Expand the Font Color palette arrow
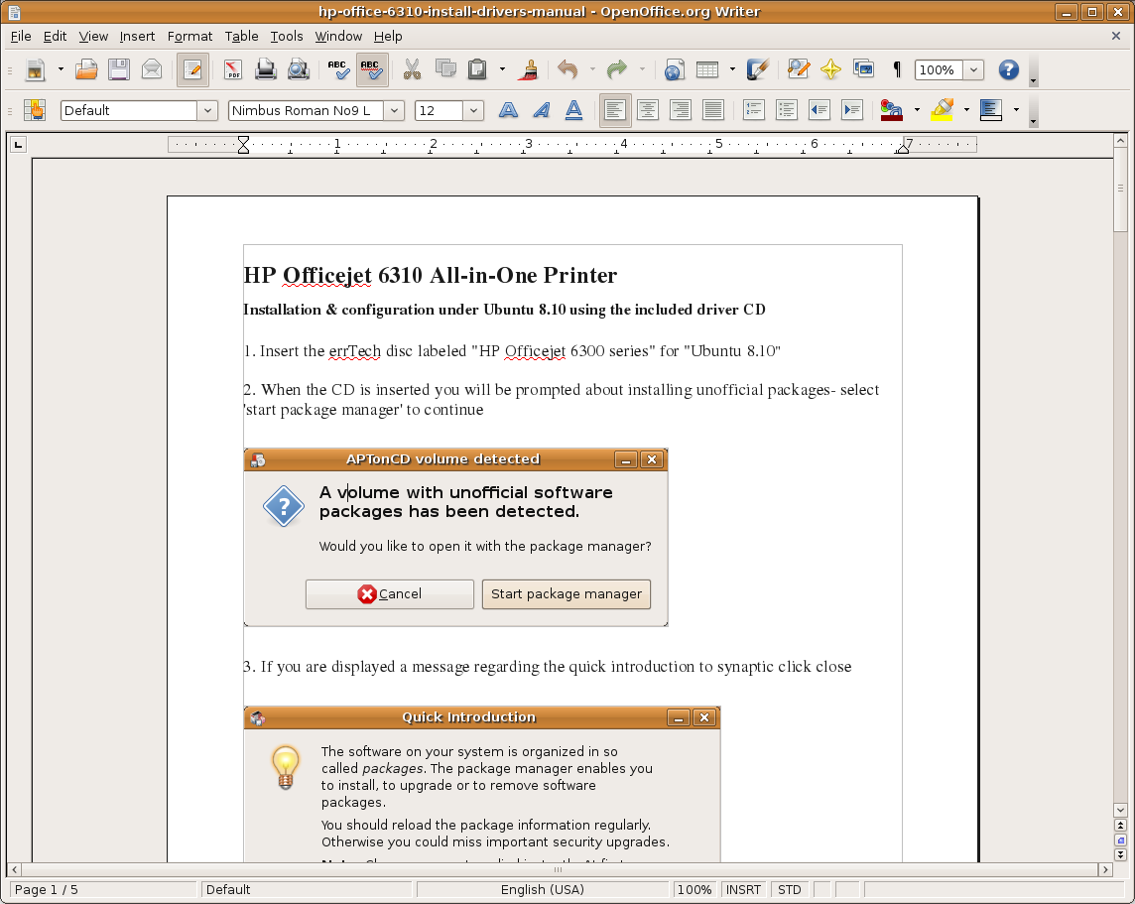Viewport: 1135px width, 904px height. click(917, 110)
